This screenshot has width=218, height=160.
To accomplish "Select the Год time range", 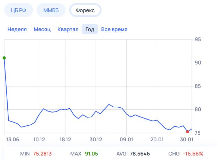I will [x=90, y=29].
